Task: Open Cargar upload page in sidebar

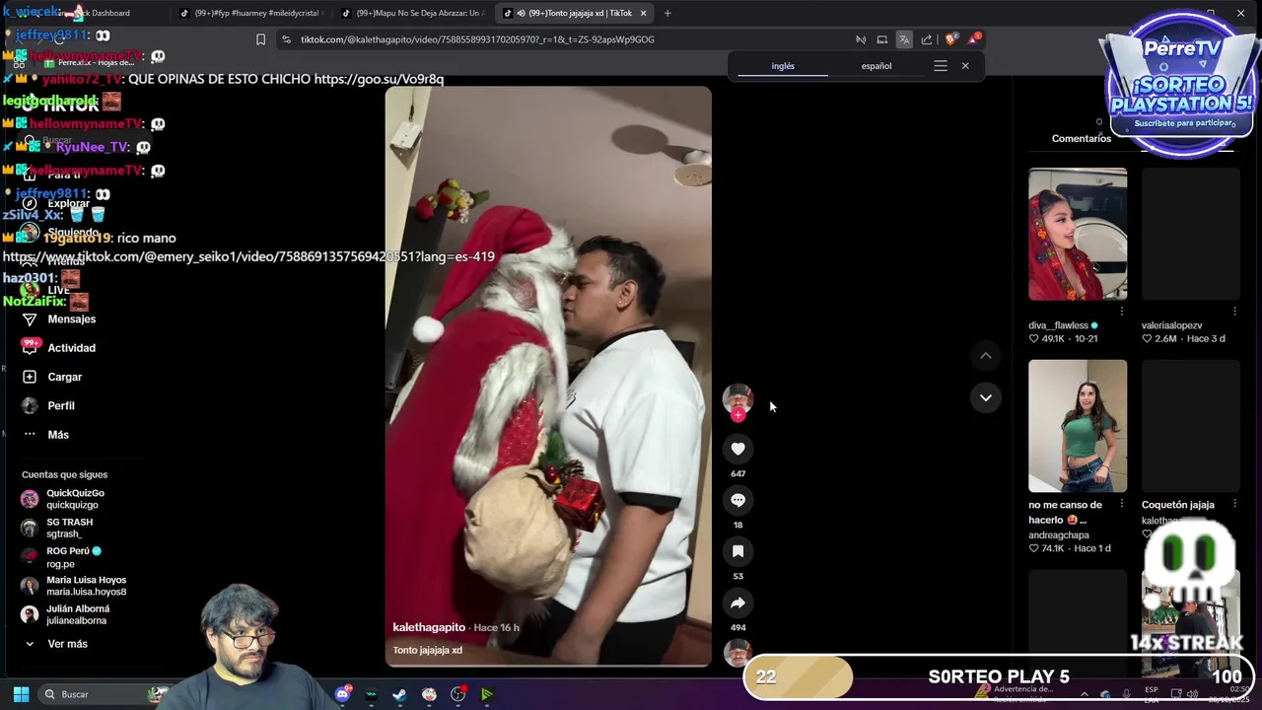Action: click(52, 377)
